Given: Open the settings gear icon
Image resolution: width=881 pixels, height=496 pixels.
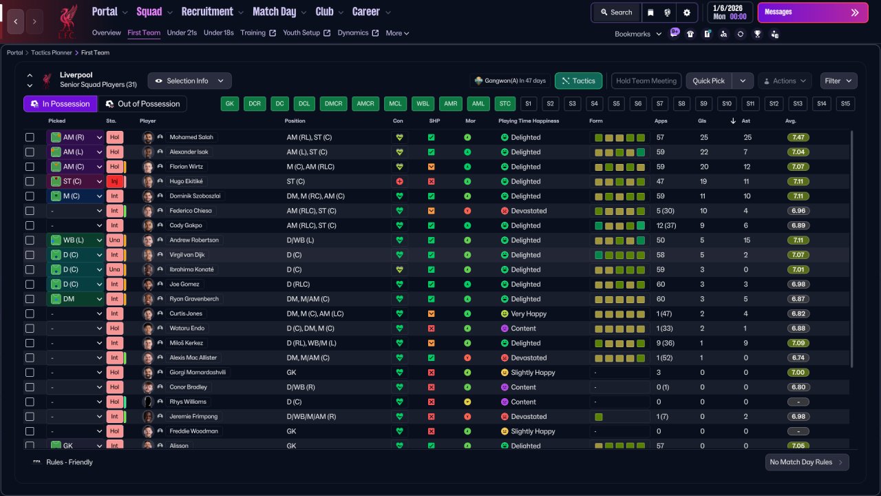Looking at the screenshot, I should tap(687, 12).
